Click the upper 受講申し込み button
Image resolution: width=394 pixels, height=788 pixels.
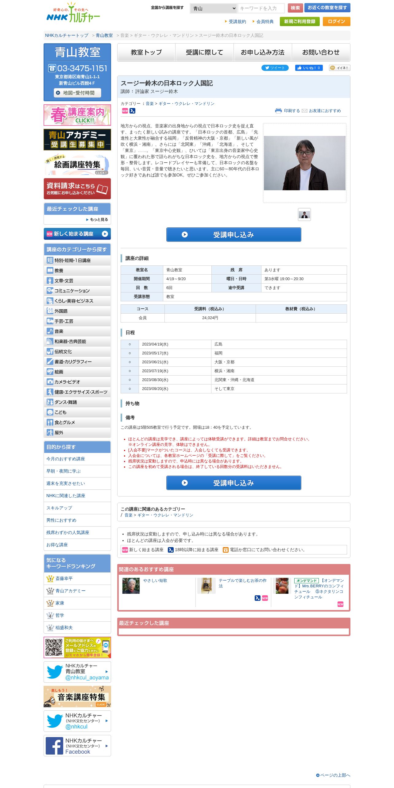point(234,234)
